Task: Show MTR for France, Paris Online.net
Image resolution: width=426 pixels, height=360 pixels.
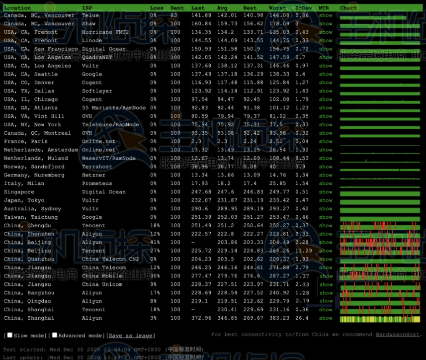Action: pyautogui.click(x=326, y=141)
